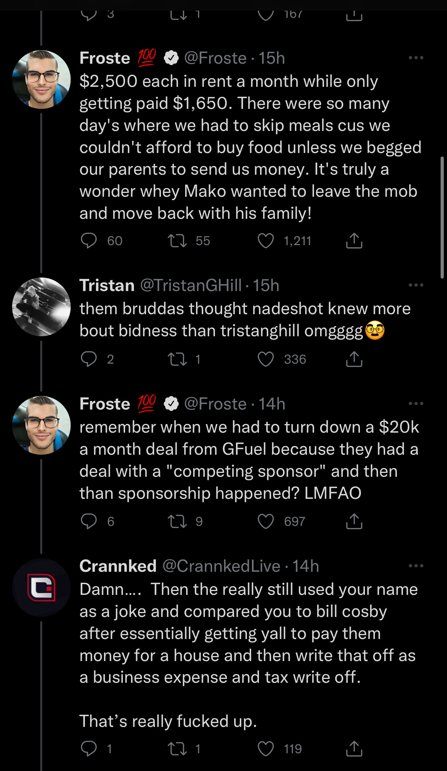This screenshot has width=447, height=771.
Task: Like Froste's $2,500 rent tweet
Action: [x=266, y=241]
